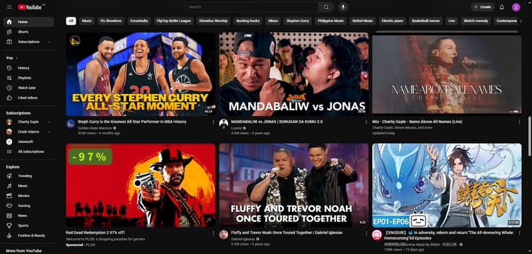Open Aiseesoft subscription channel
Image resolution: width=532 pixels, height=254 pixels.
point(29,142)
